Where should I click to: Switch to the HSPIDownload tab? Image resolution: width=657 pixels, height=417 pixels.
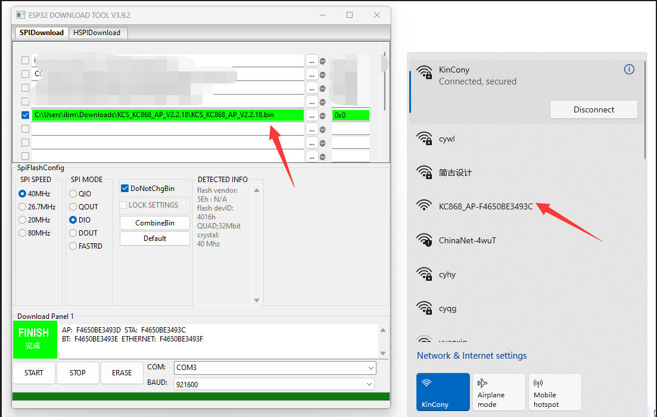97,33
